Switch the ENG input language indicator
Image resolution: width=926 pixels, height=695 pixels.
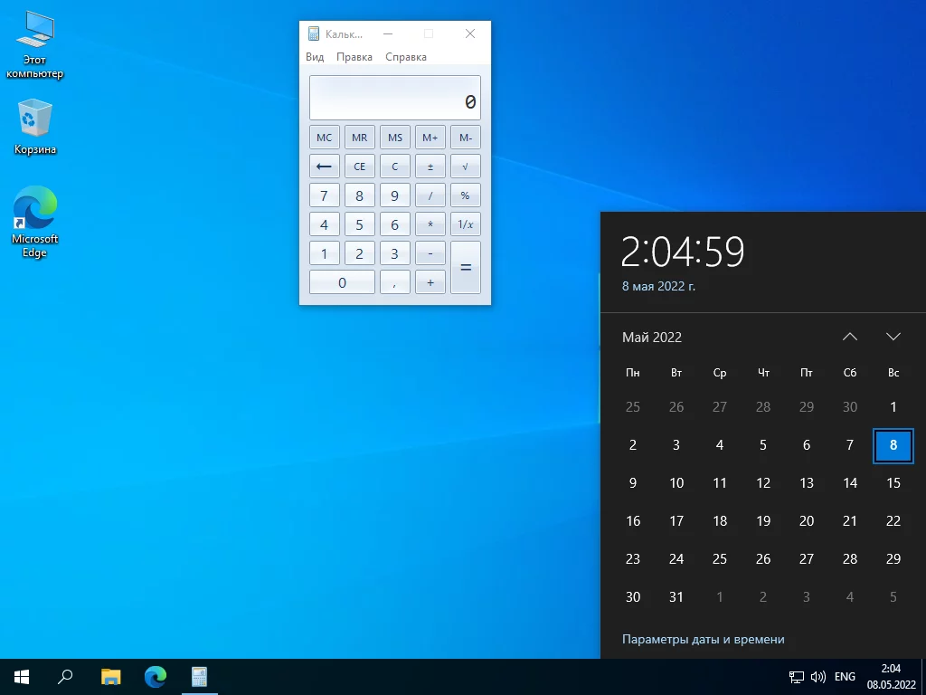point(845,676)
